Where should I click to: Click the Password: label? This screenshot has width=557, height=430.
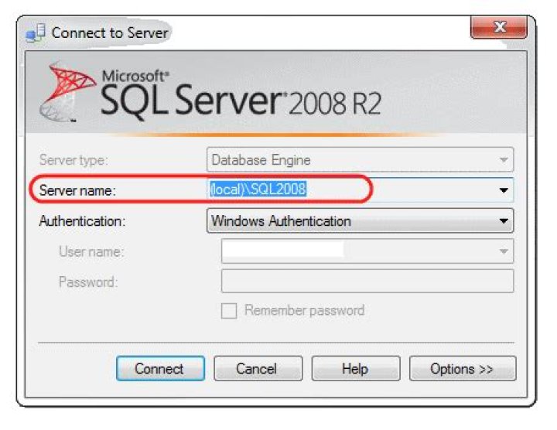tap(88, 282)
